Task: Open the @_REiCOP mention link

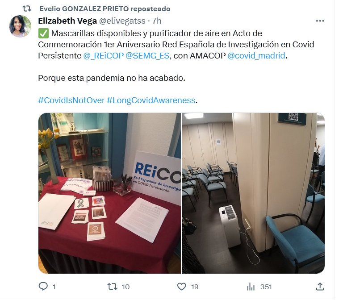Action: pos(104,56)
